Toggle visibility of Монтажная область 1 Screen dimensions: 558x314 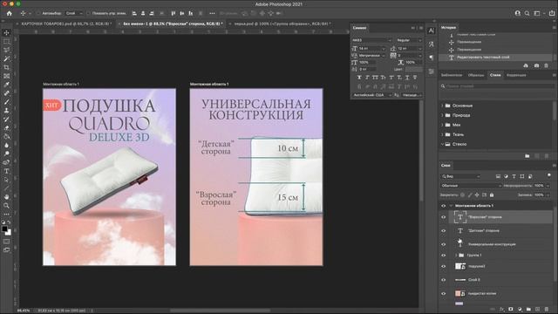point(444,206)
